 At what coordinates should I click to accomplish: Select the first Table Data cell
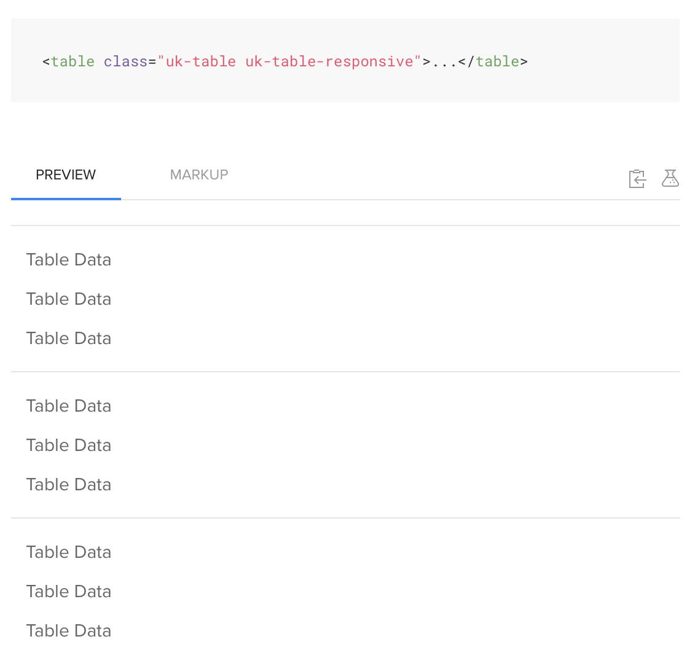click(68, 259)
